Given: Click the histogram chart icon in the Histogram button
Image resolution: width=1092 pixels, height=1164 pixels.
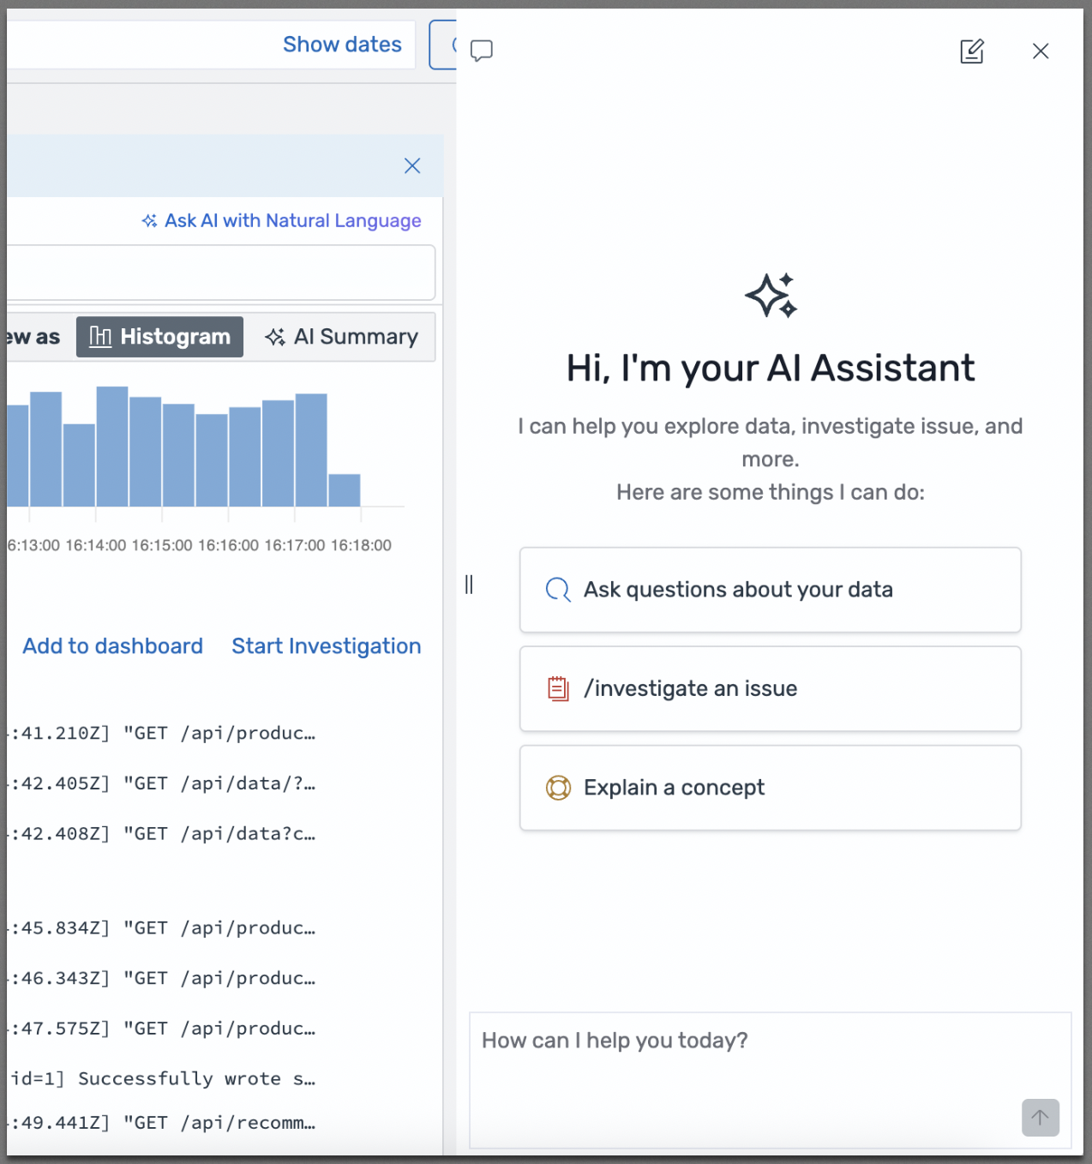Looking at the screenshot, I should point(99,336).
